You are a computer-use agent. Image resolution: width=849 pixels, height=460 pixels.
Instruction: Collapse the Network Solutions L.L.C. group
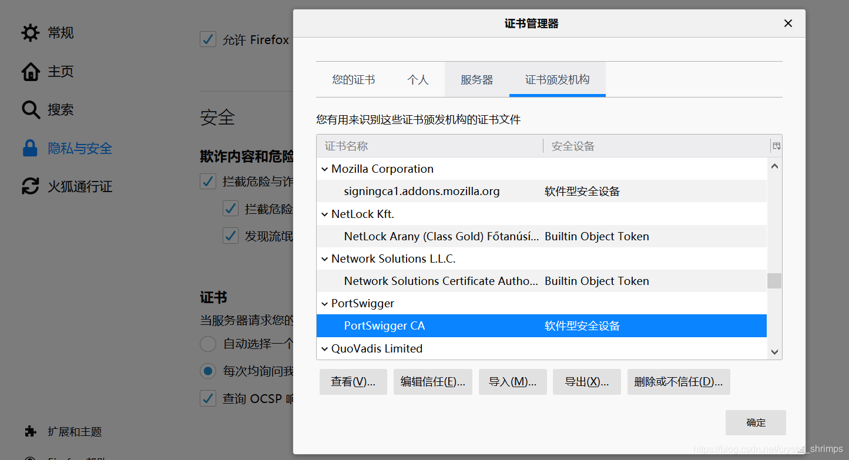pyautogui.click(x=324, y=259)
